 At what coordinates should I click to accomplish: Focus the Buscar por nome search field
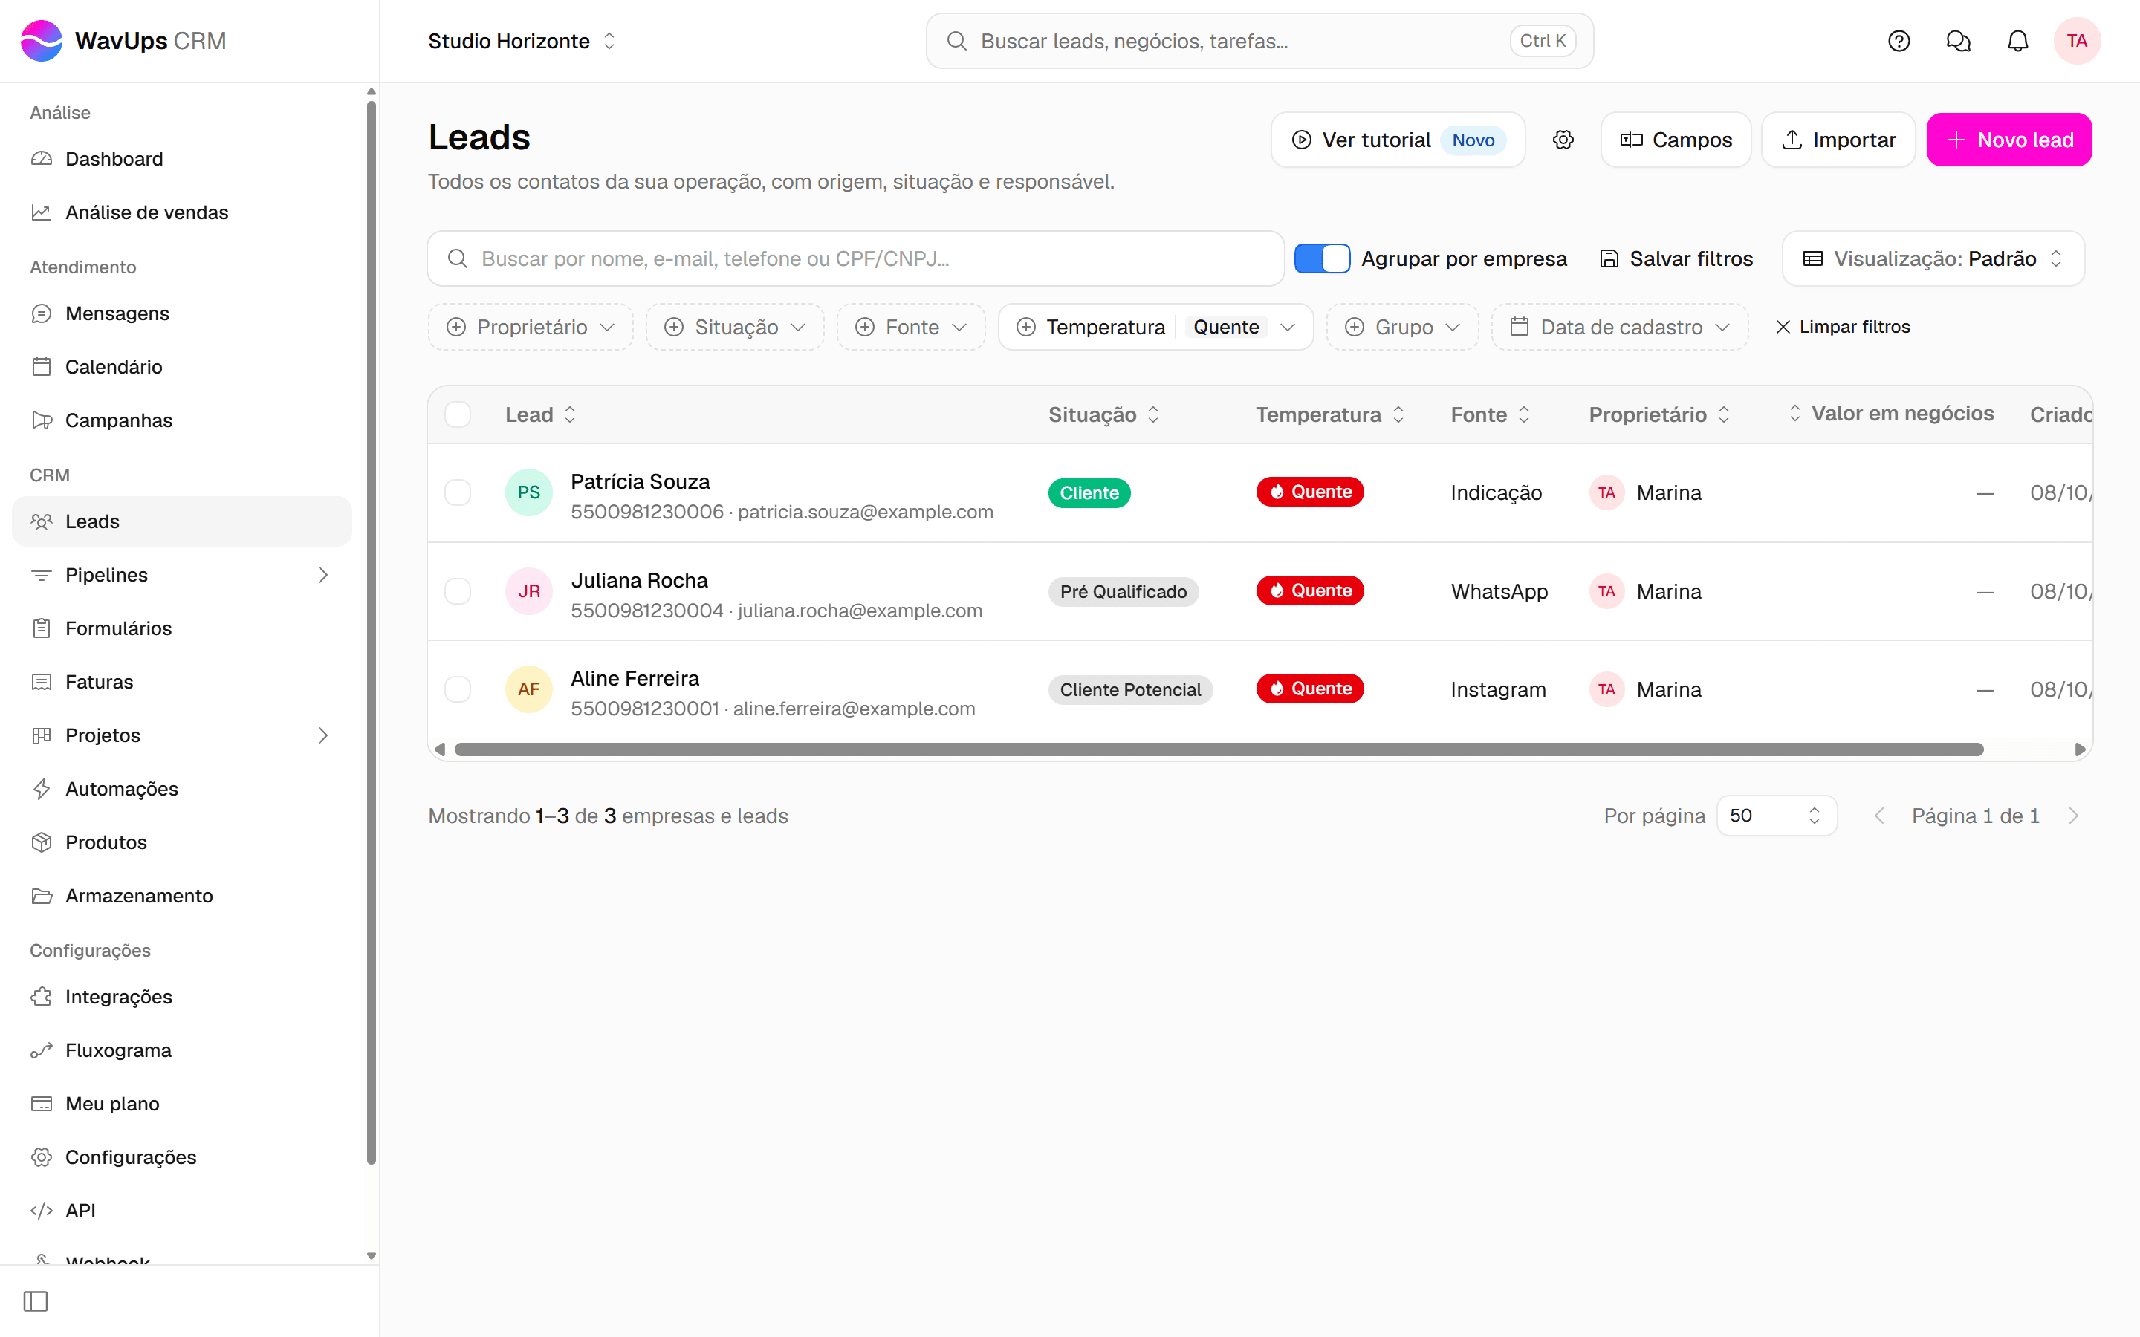point(855,258)
